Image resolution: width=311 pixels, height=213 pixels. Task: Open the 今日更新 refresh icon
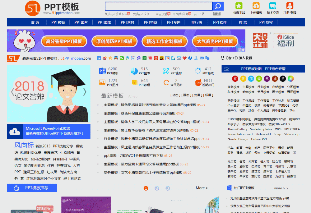click(166, 82)
